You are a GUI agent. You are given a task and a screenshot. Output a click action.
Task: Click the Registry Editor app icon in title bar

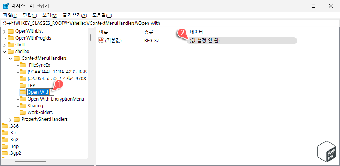(x=6, y=6)
